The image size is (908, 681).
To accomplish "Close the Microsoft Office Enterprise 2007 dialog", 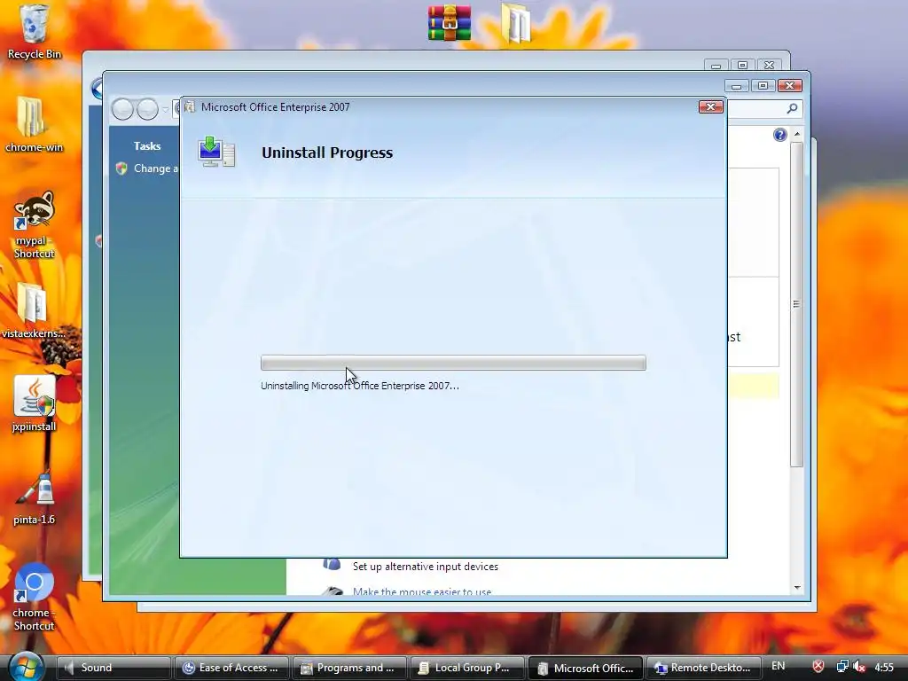I will coord(710,106).
